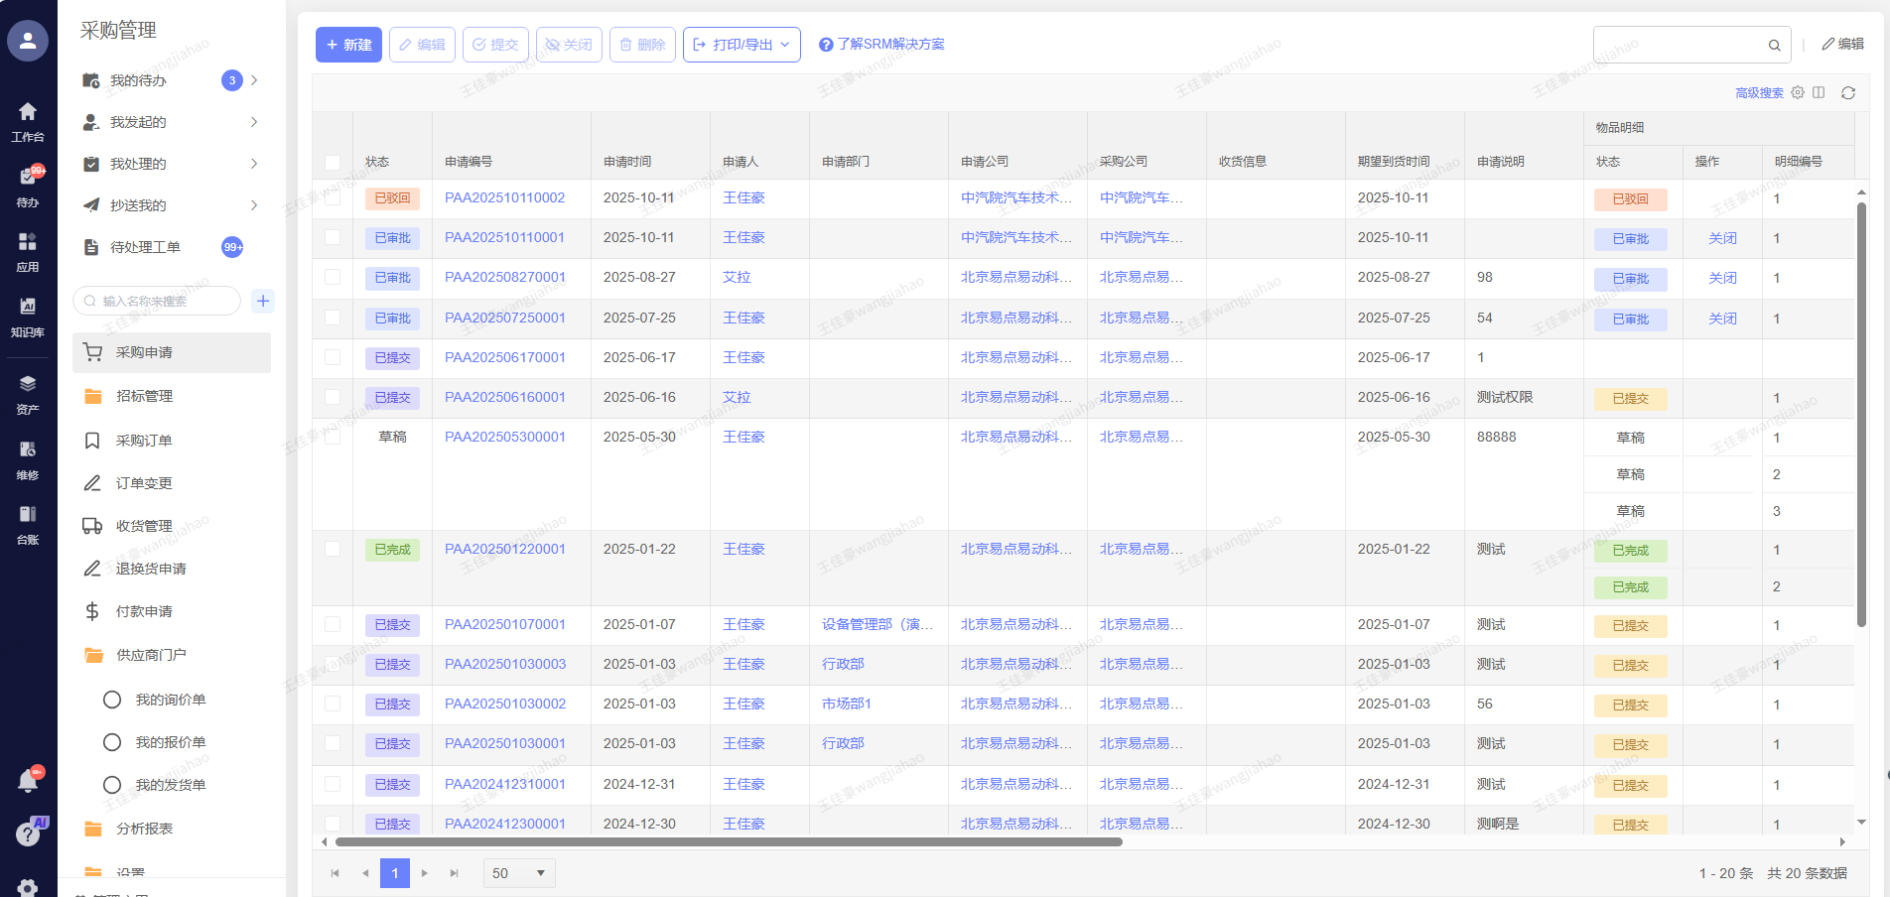The image size is (1890, 897).
Task: Click the refresh icon above the table
Action: coord(1847,93)
